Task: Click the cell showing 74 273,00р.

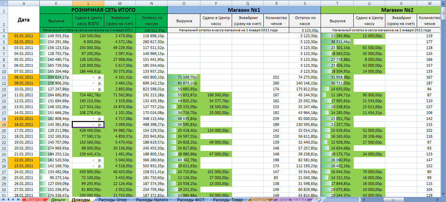Action: tap(305, 78)
